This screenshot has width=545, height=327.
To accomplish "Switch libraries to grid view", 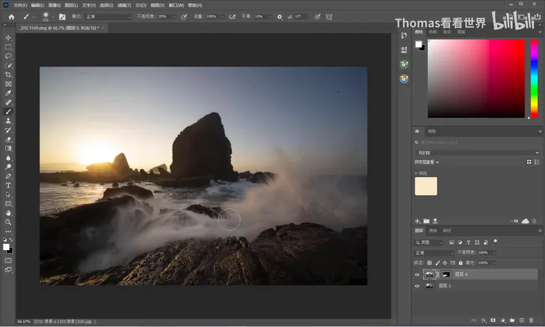I will [529, 162].
